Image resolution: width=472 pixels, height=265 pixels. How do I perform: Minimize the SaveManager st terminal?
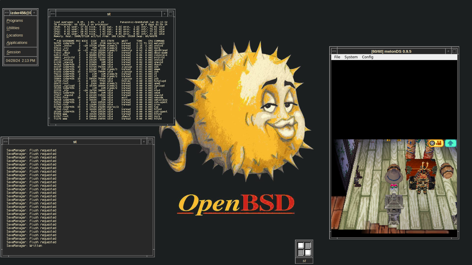144,142
